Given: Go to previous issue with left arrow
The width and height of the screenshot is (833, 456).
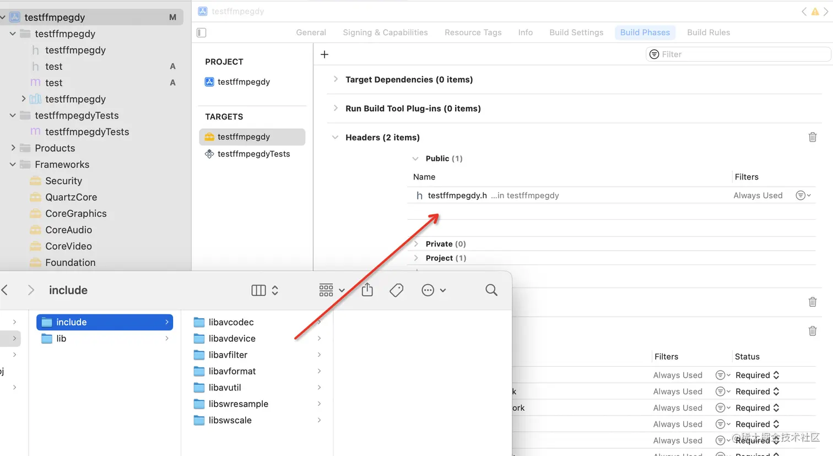Looking at the screenshot, I should click(x=804, y=12).
